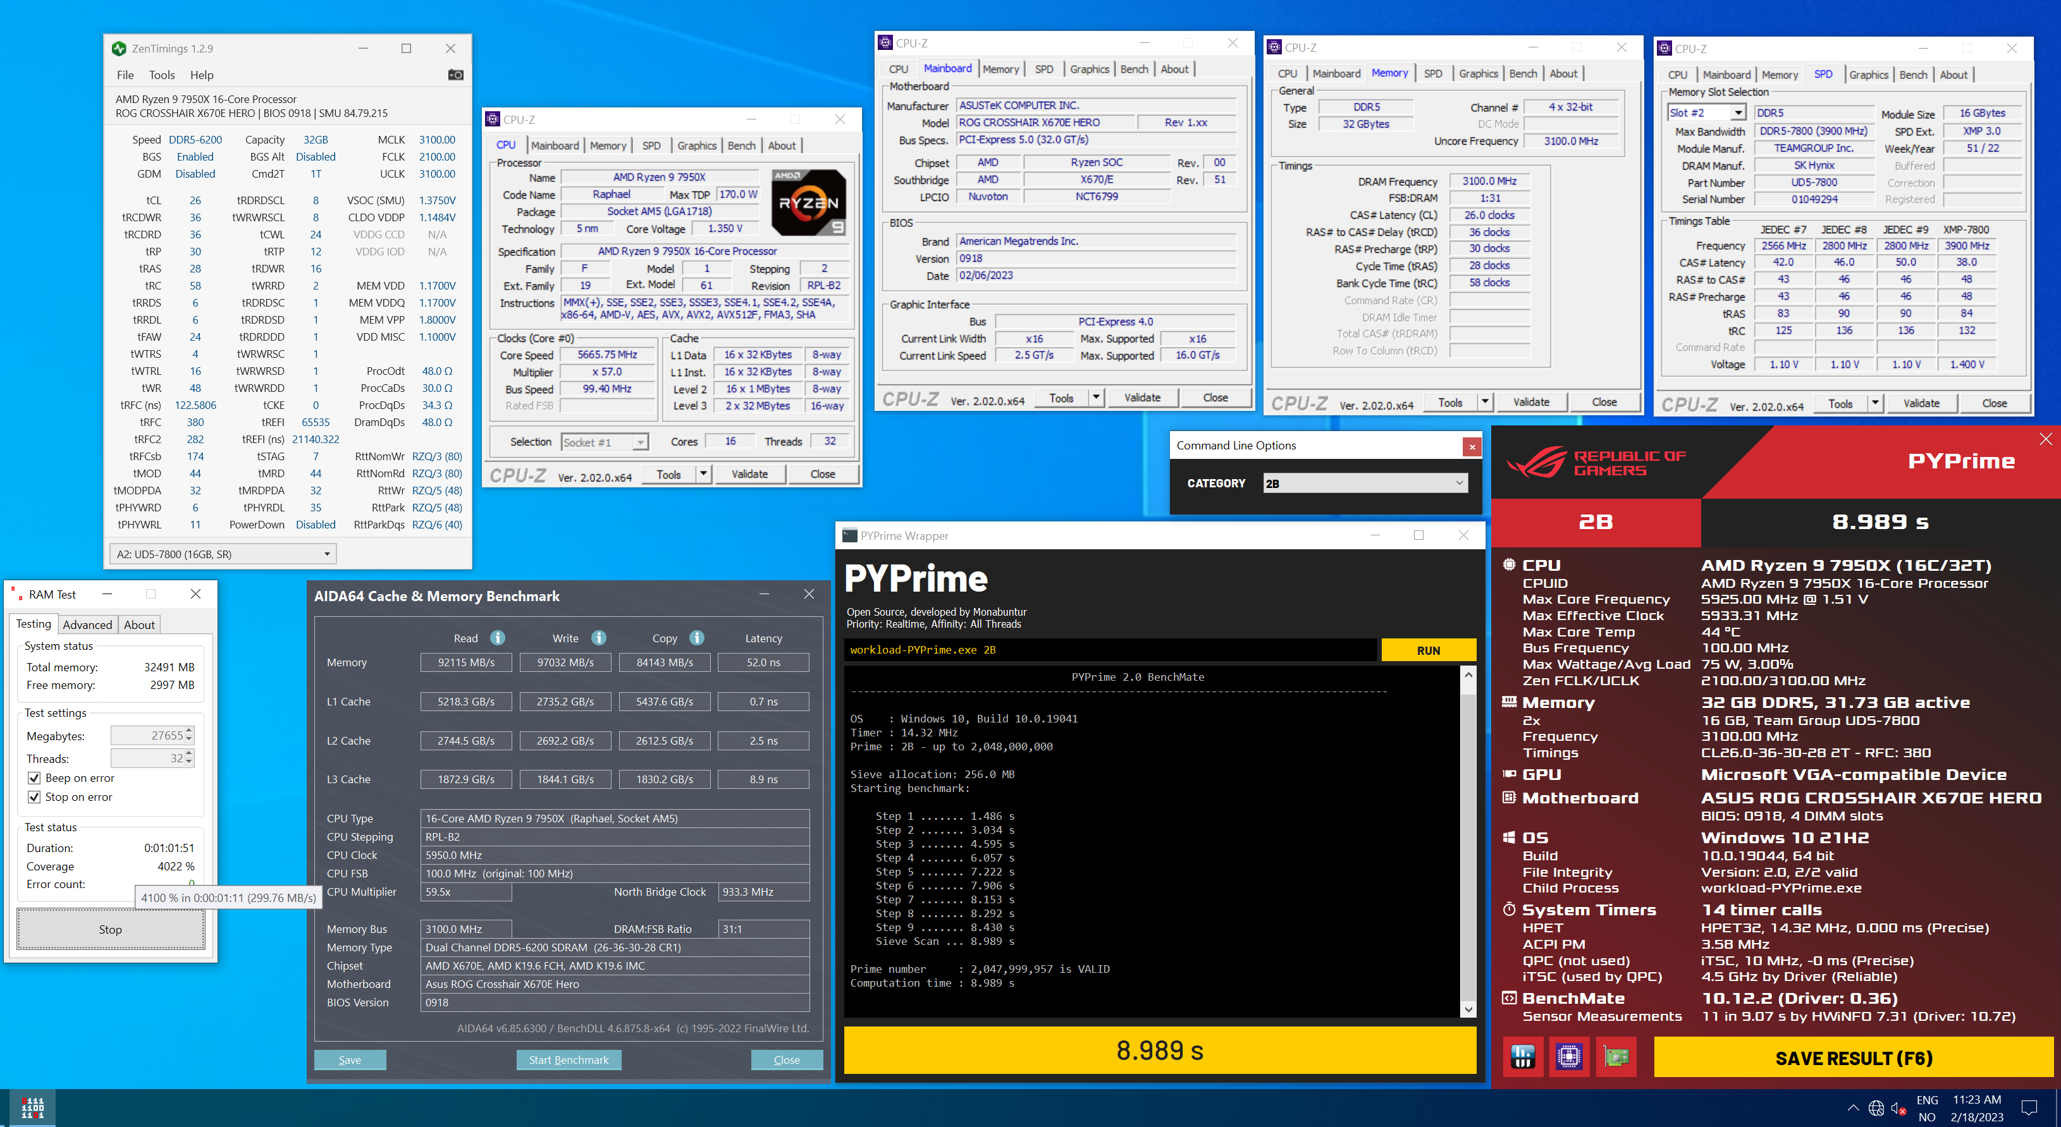Image resolution: width=2061 pixels, height=1127 pixels.
Task: Click System Timers clock icon
Action: tap(1509, 910)
